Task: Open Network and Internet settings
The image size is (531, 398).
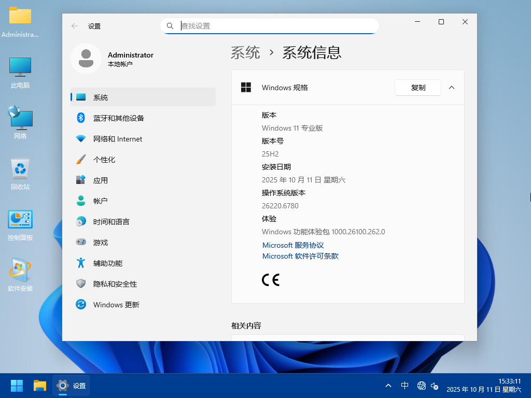Action: coord(117,139)
